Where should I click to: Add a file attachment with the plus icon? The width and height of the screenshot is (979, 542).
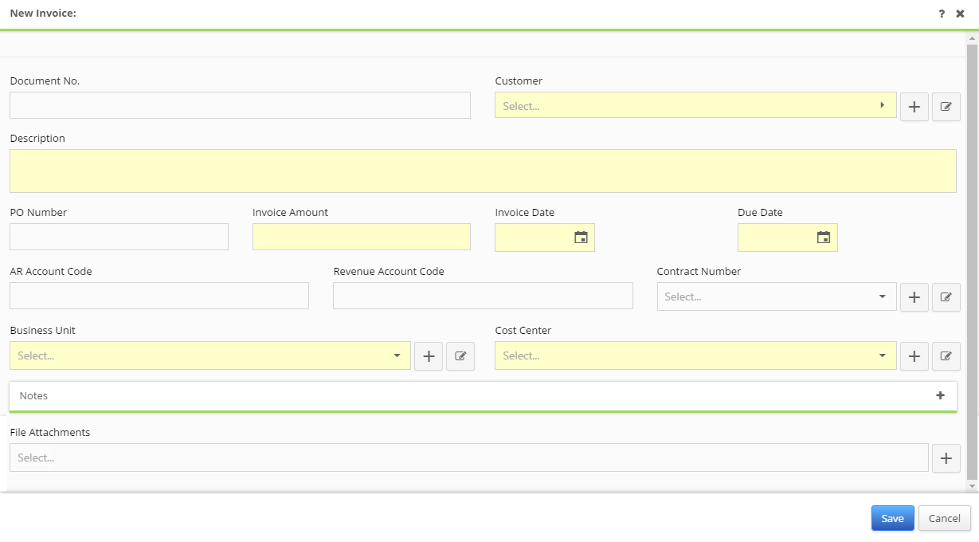[946, 458]
